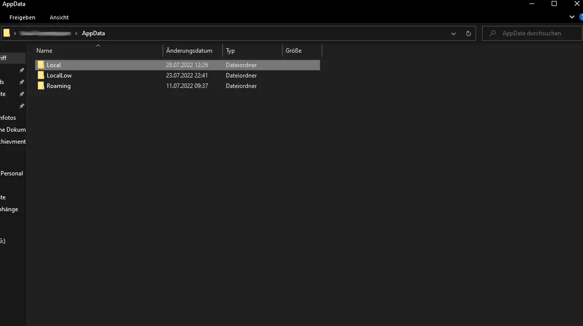Image resolution: width=583 pixels, height=326 pixels.
Task: Open sidebar item ending in 'ne Dokum'
Action: (12, 130)
